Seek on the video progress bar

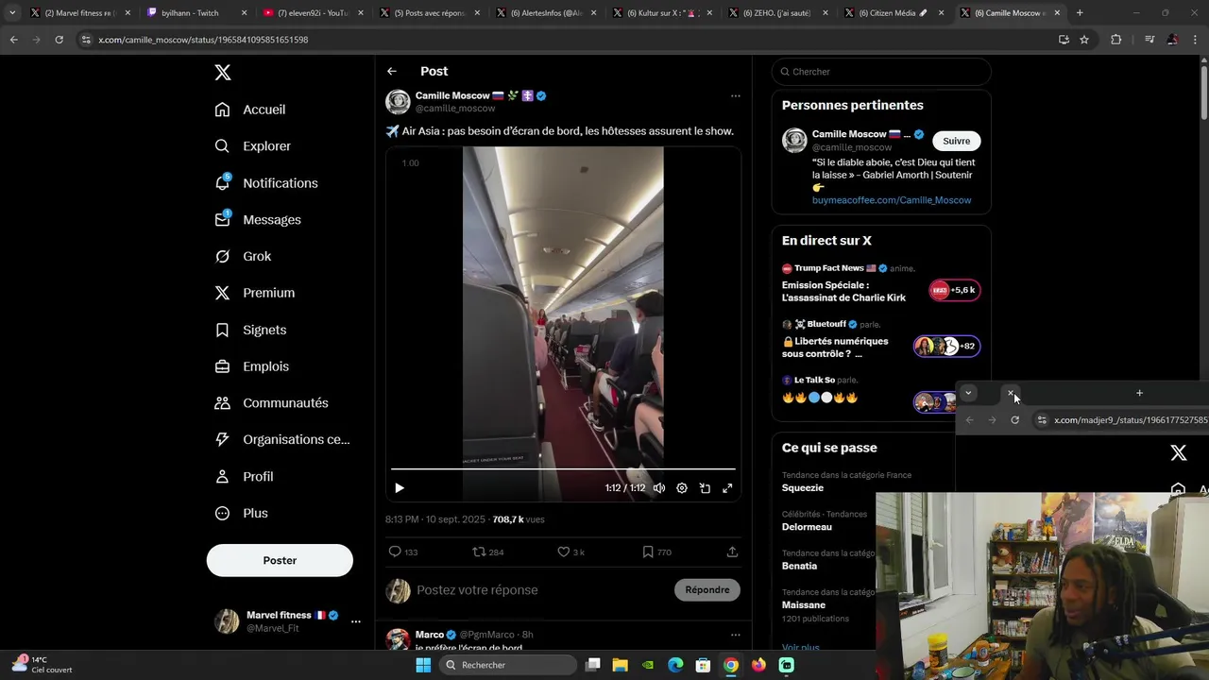563,468
